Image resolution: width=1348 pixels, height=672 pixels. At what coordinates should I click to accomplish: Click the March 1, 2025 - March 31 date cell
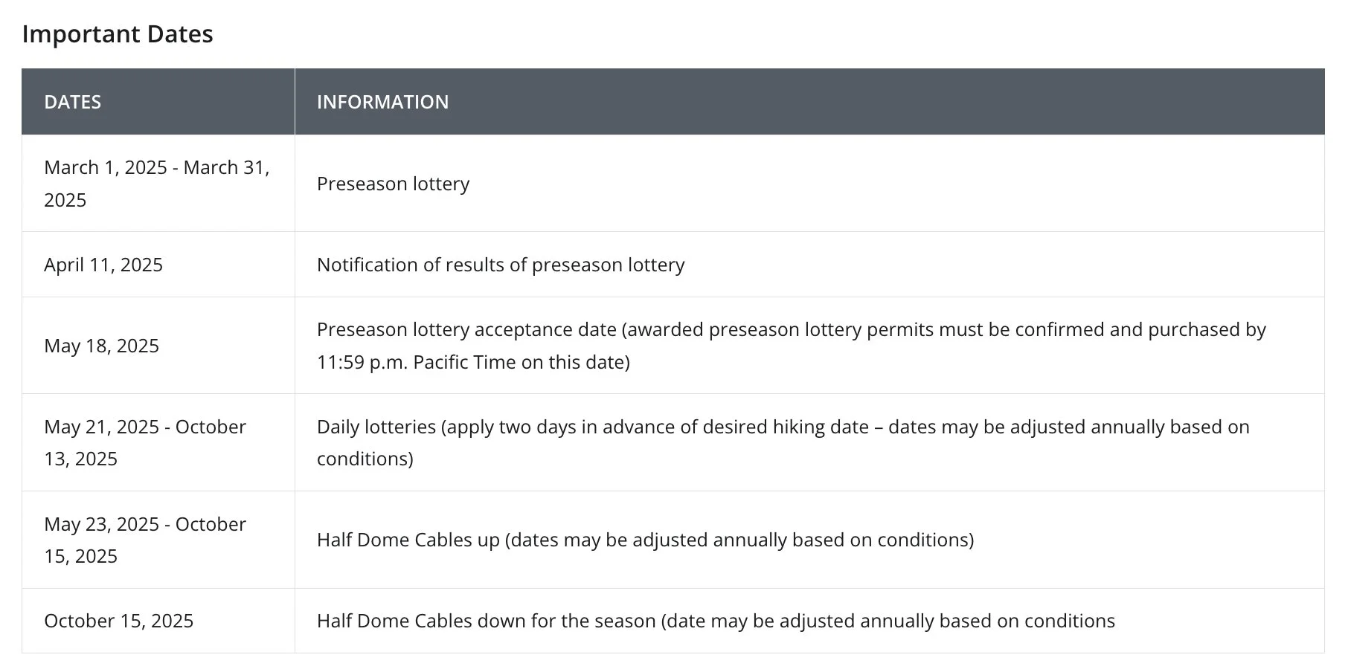pos(158,184)
